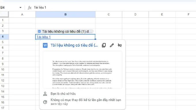Select row 10 header

pyautogui.click(x=4, y=70)
